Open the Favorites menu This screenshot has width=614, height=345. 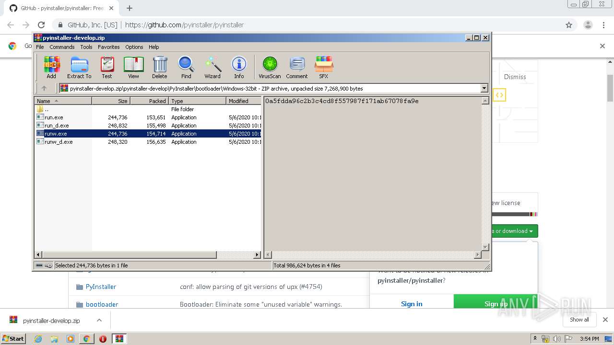(109, 47)
